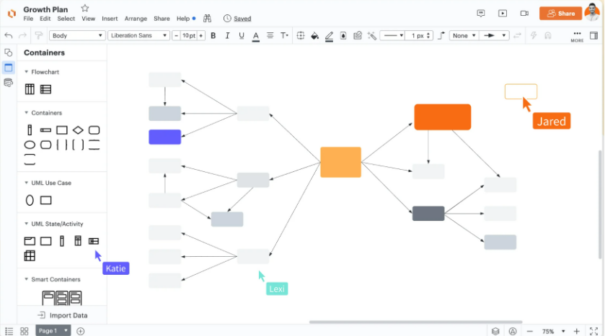605x336 pixels.
Task: Open text options T icon
Action: click(x=284, y=36)
